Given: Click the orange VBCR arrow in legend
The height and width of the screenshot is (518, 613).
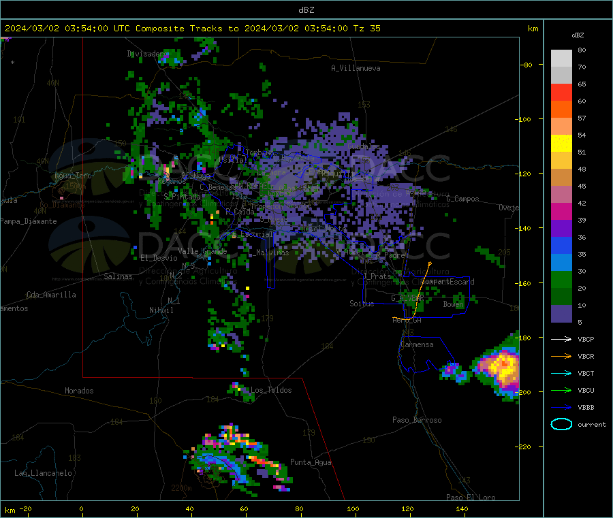Looking at the screenshot, I should tap(561, 356).
